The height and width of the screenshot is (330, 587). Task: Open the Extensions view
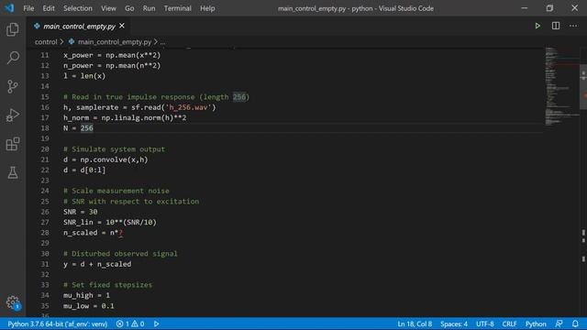[13, 144]
